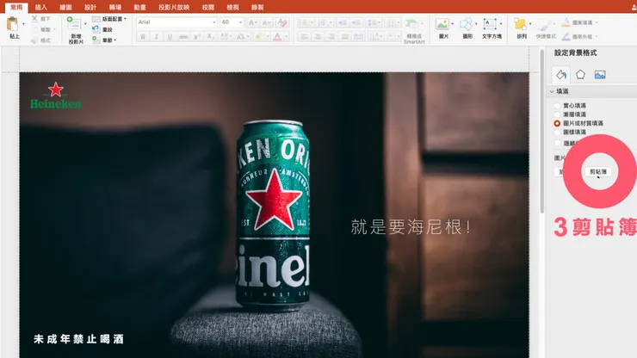637x358 pixels.
Task: Click 圖案外框 shape outline button
Action: point(579,36)
